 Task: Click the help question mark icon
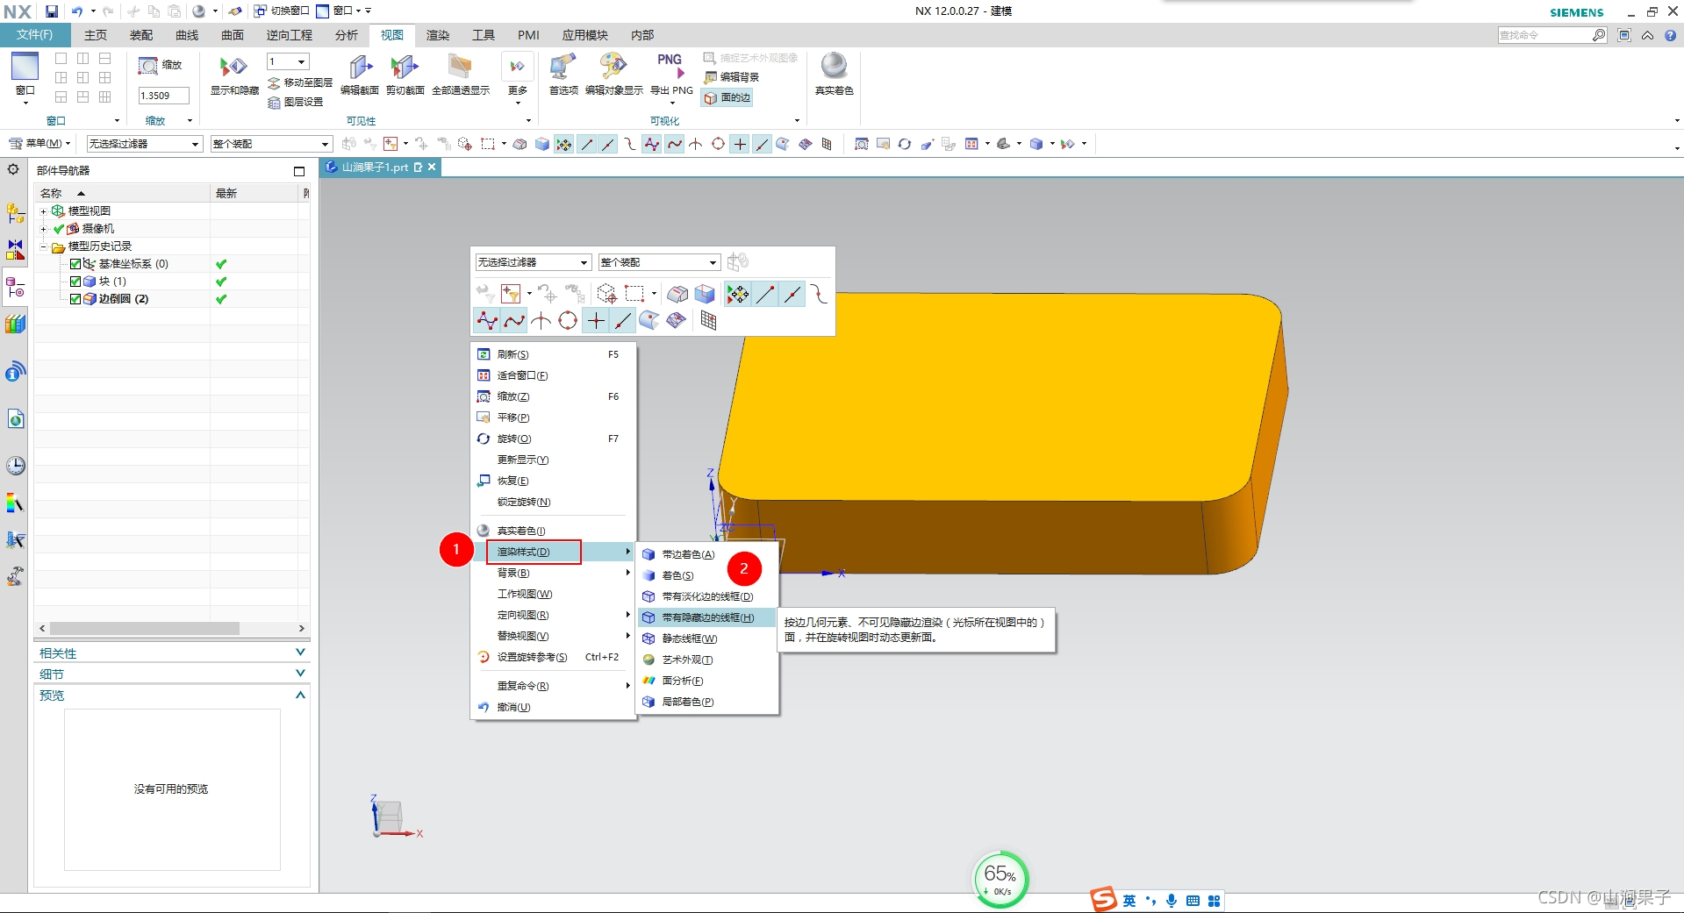point(1671,35)
